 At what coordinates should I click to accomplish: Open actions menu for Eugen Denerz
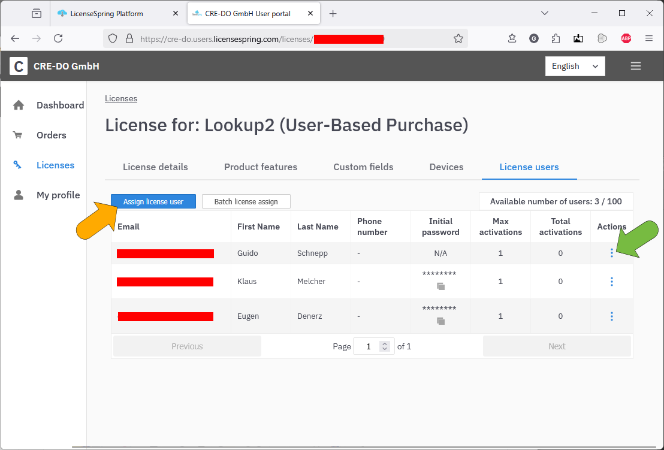(x=611, y=316)
